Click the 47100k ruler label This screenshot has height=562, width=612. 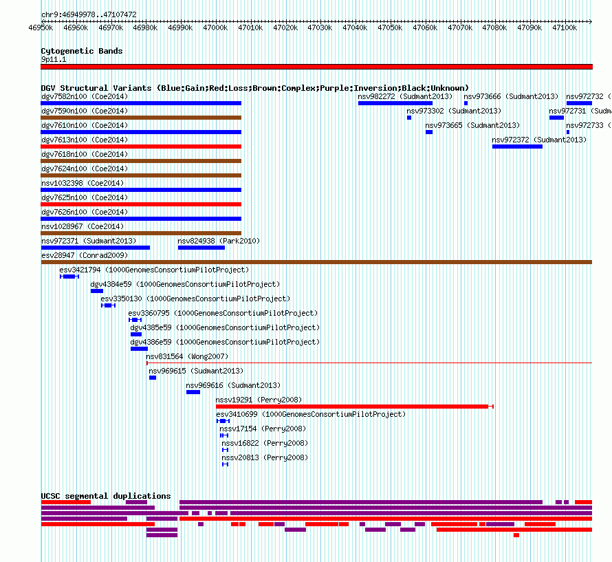tap(565, 28)
